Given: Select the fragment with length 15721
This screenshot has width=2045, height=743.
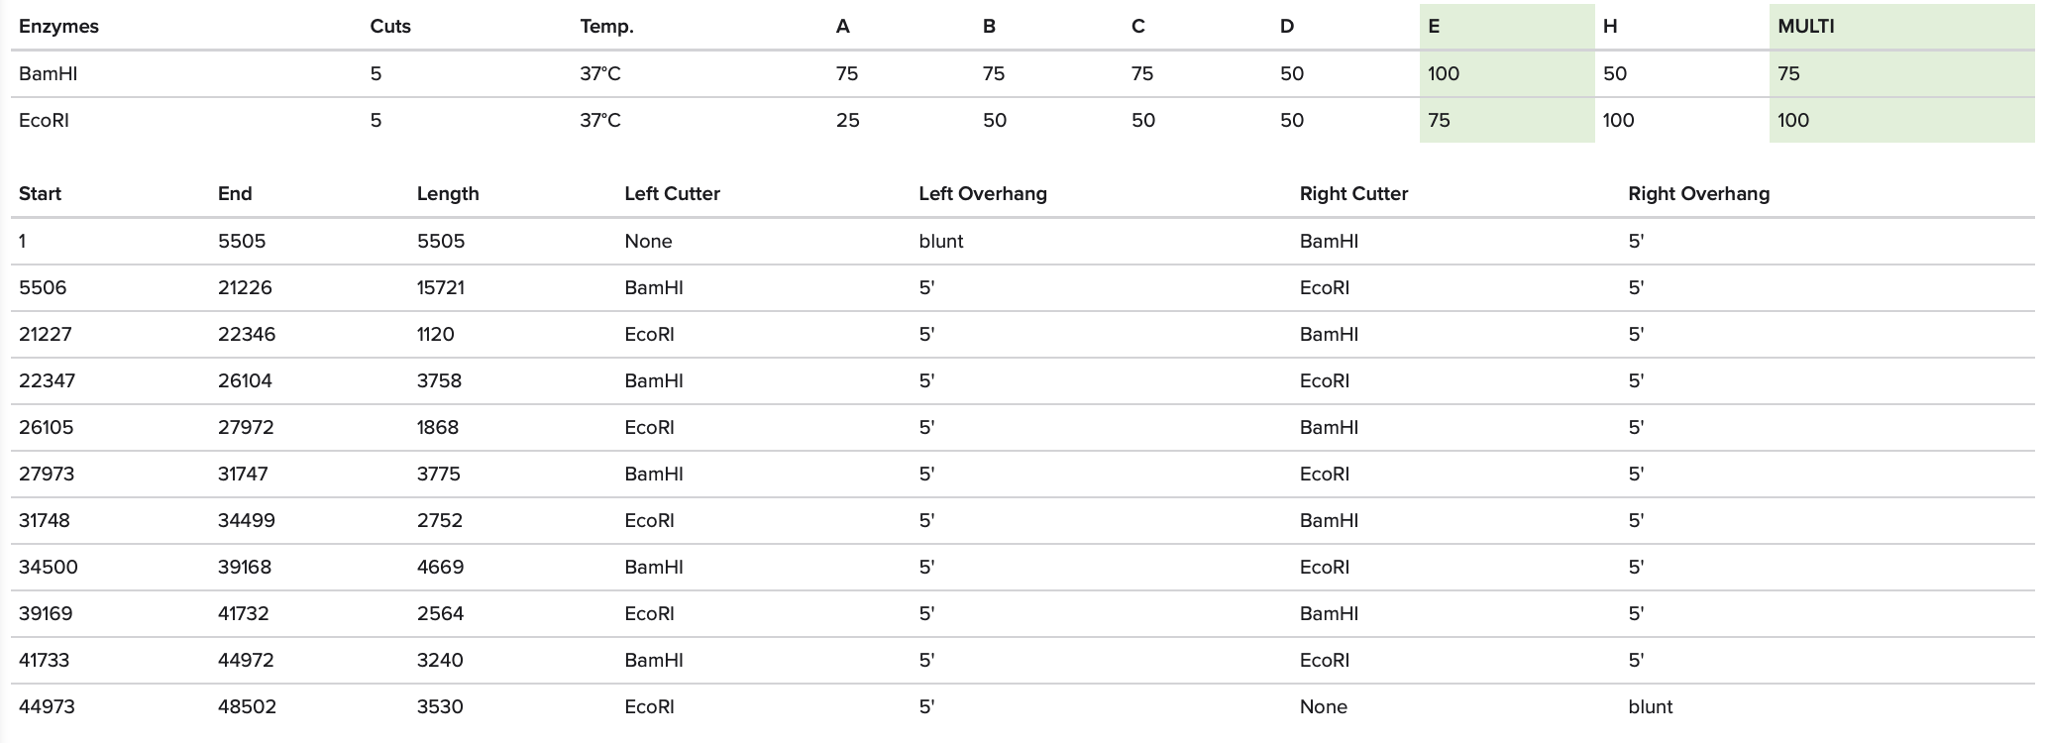Looking at the screenshot, I should click(x=440, y=287).
